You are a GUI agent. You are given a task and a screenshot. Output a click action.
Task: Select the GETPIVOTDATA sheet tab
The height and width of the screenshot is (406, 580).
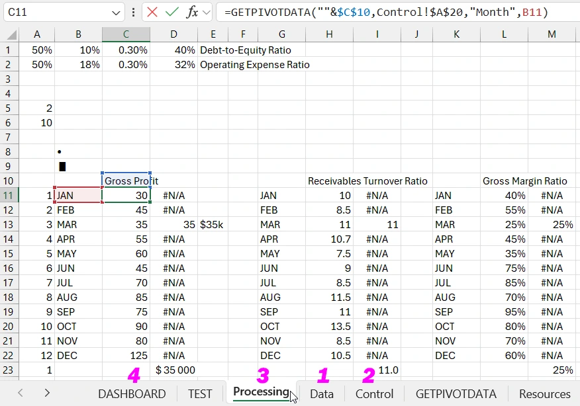pyautogui.click(x=456, y=393)
